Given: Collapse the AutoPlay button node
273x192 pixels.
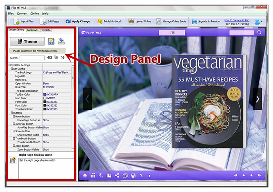Looking at the screenshot, I should [x=14, y=124].
